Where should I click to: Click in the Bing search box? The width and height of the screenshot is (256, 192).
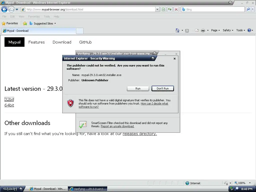(x=213, y=9)
